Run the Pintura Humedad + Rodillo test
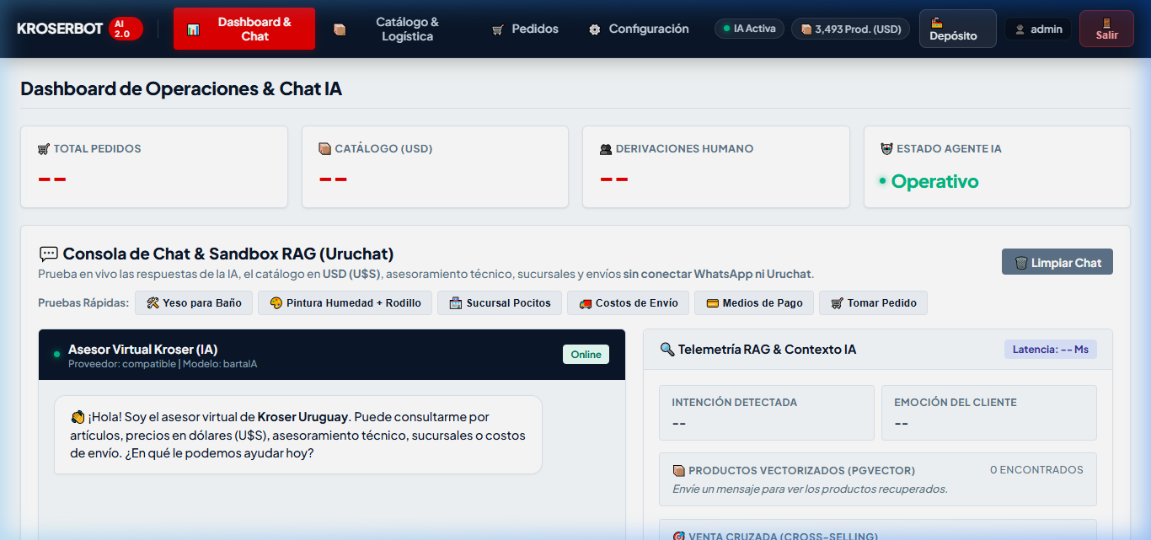The width and height of the screenshot is (1151, 540). pos(345,302)
